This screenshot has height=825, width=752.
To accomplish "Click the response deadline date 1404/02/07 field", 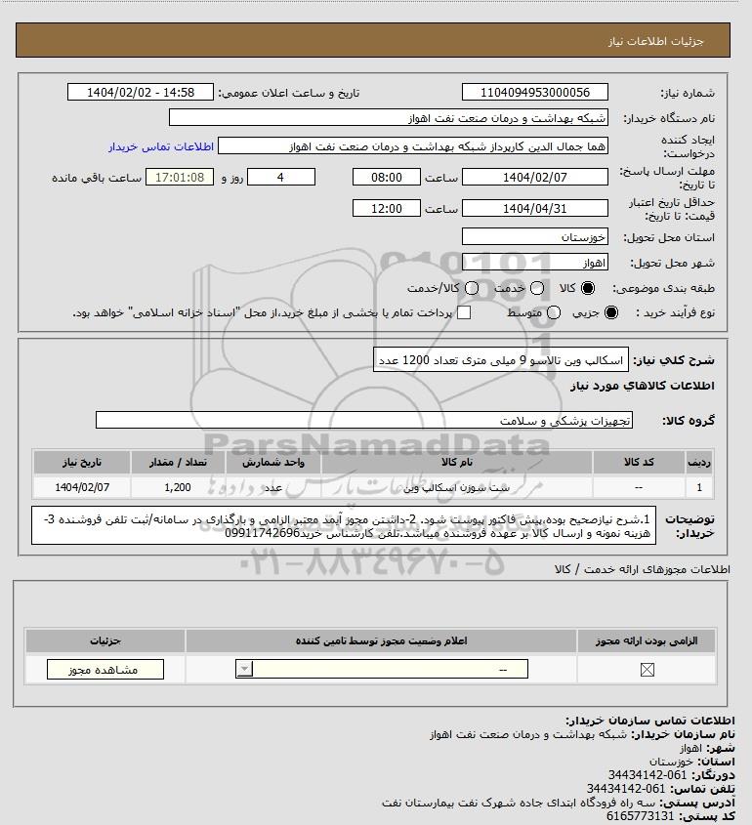I will click(x=534, y=178).
